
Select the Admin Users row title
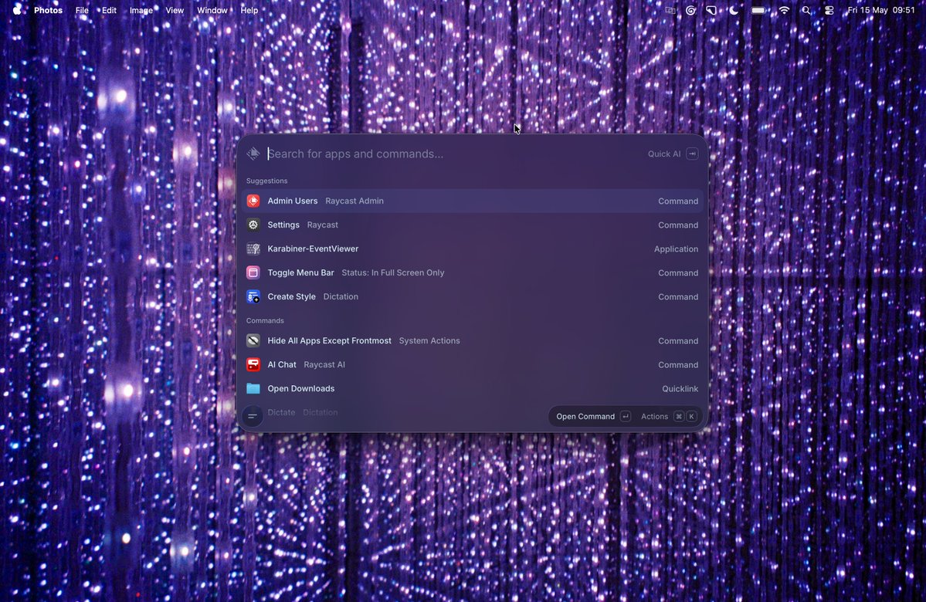pos(293,201)
